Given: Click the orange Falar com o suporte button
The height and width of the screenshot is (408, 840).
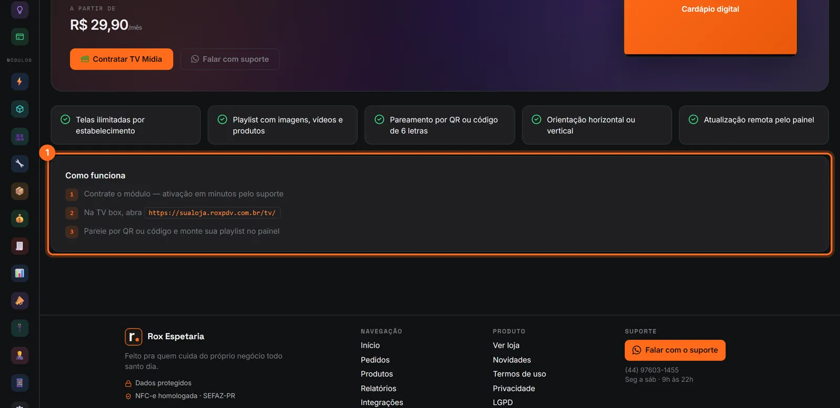Looking at the screenshot, I should coord(675,350).
